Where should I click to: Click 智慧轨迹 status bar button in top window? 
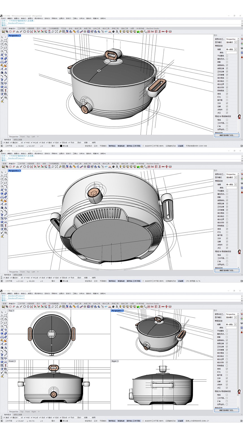coord(121,146)
